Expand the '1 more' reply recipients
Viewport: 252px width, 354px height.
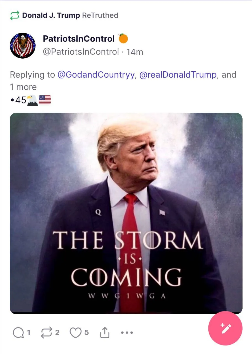click(x=23, y=87)
